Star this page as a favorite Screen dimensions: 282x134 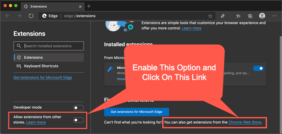(210, 16)
